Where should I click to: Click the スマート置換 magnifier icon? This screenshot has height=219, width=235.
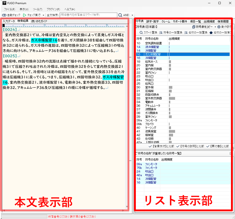click(141, 33)
